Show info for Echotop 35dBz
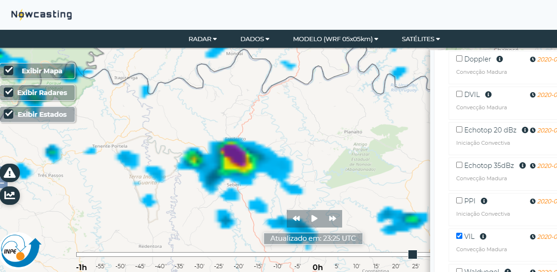The image size is (557, 272). point(522,166)
